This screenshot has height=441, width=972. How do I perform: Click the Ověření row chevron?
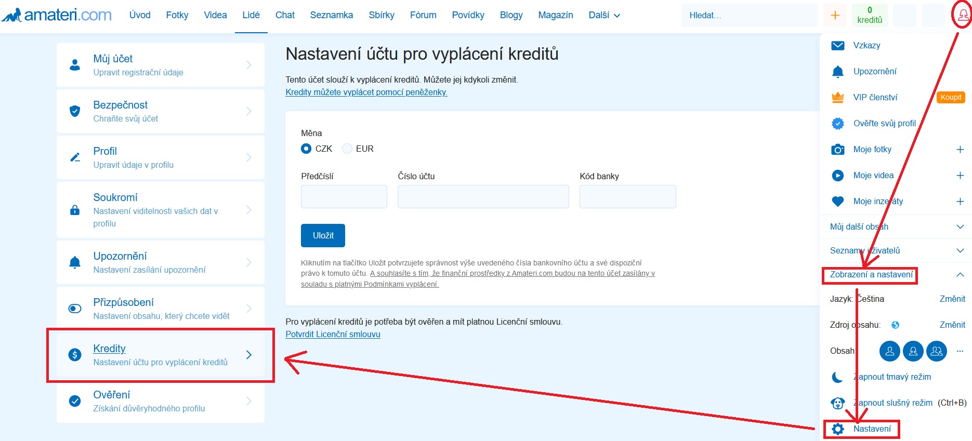[x=249, y=401]
